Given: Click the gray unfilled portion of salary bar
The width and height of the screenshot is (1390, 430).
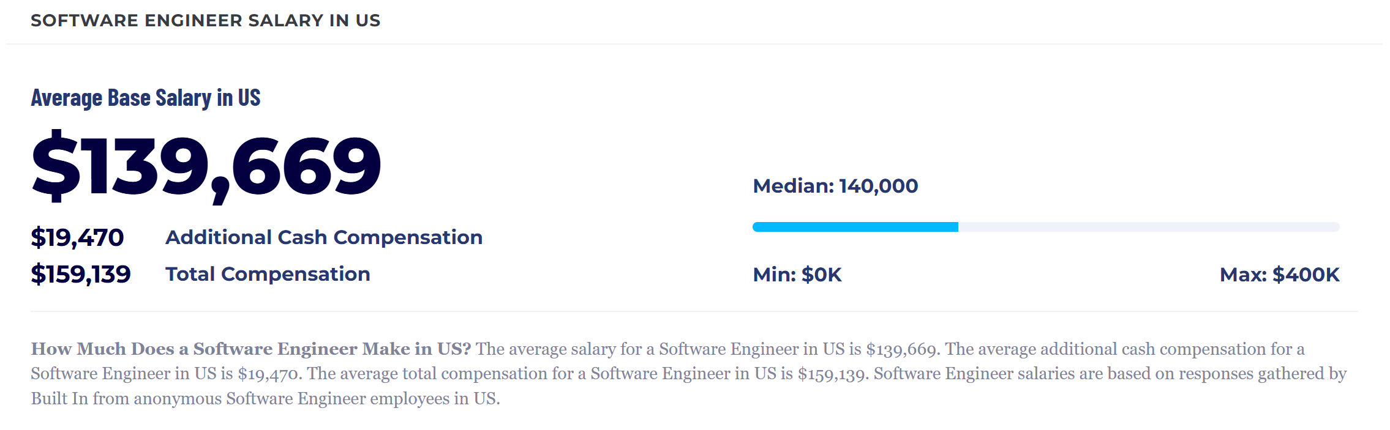Looking at the screenshot, I should pyautogui.click(x=1148, y=227).
